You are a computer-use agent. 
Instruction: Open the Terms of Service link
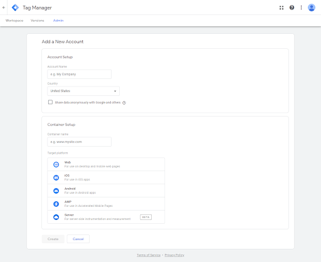pos(149,255)
